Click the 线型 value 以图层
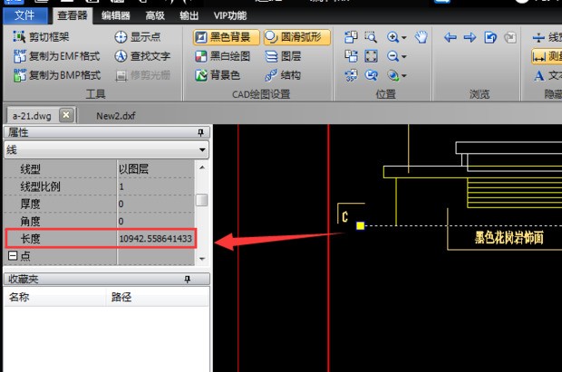Image resolution: width=562 pixels, height=372 pixels. 133,169
